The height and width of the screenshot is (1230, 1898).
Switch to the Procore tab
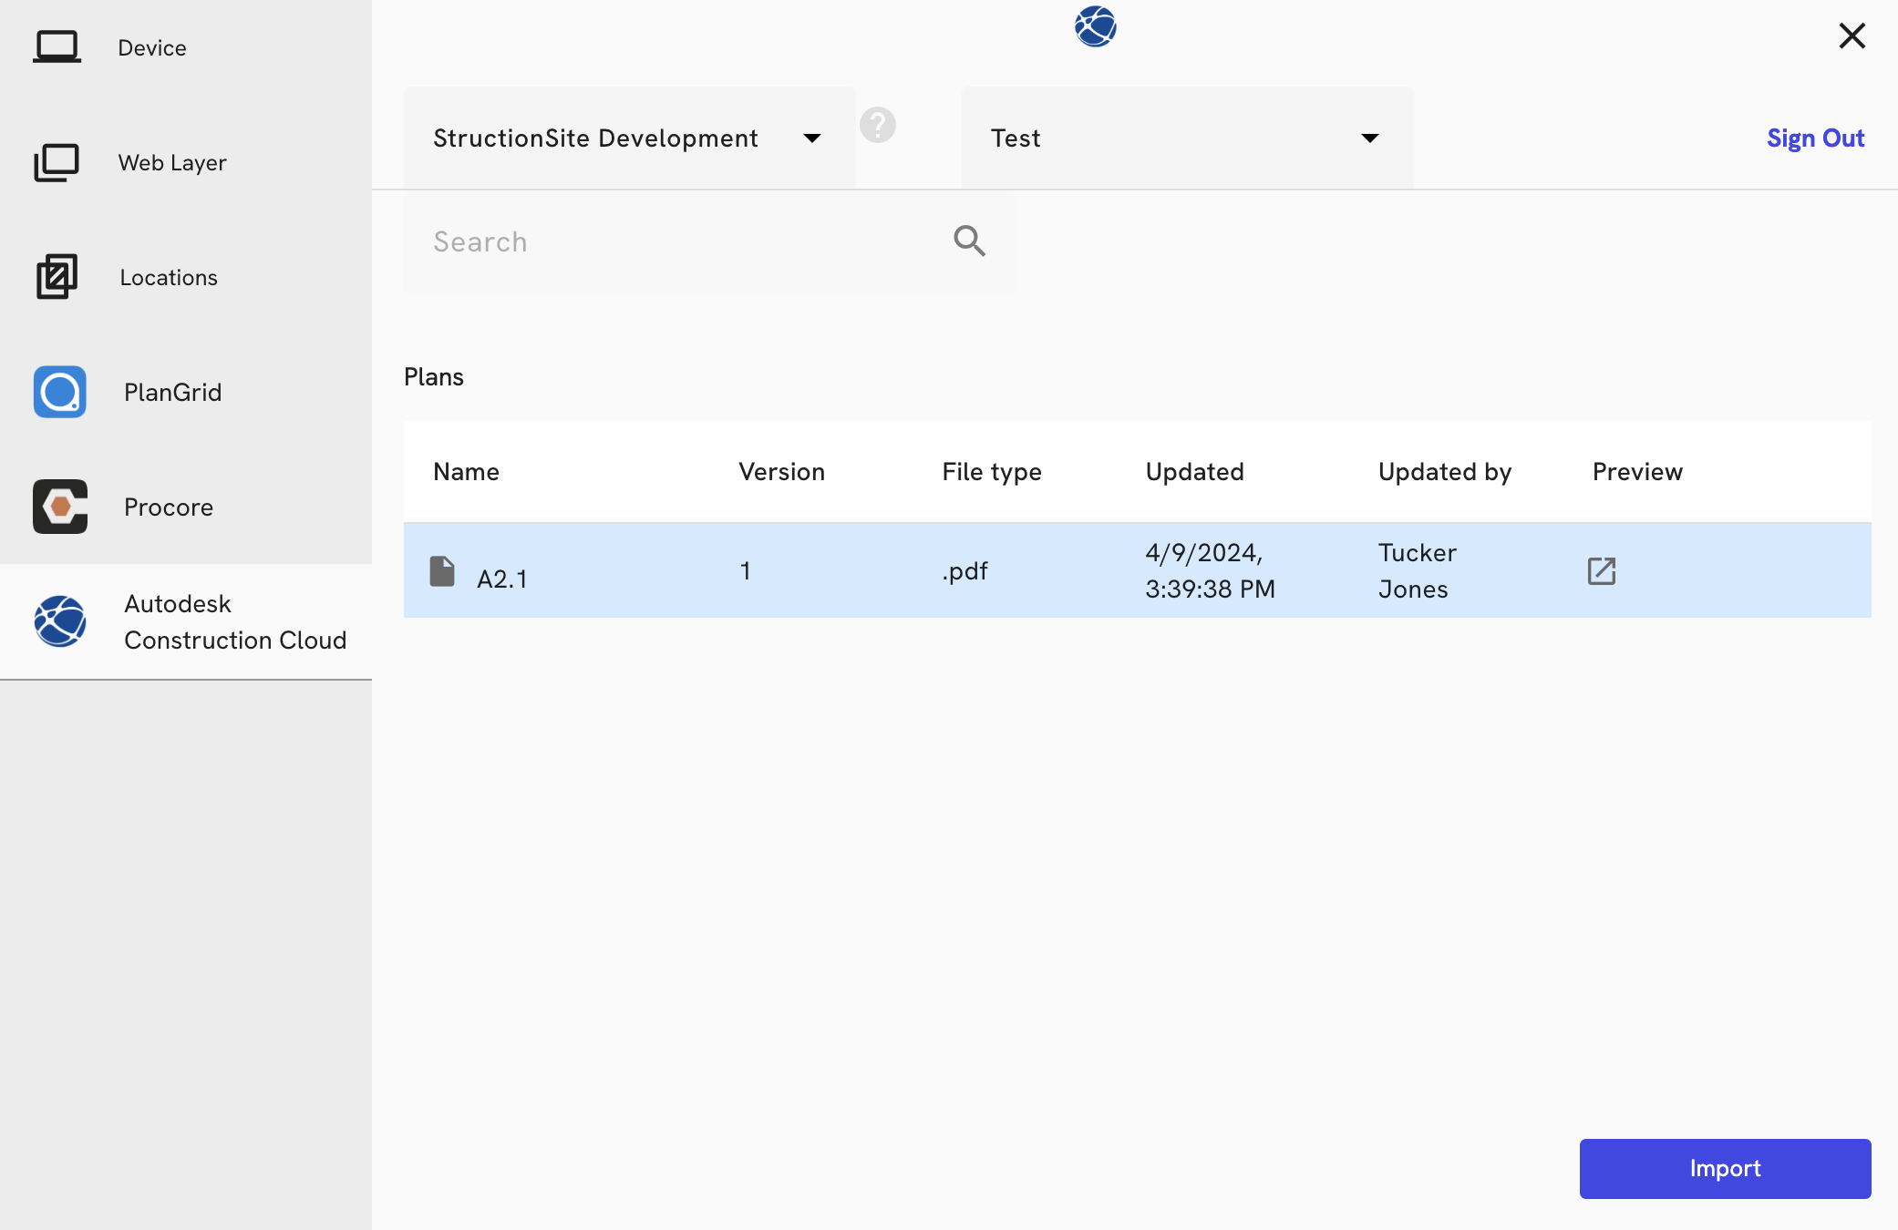[x=168, y=507]
